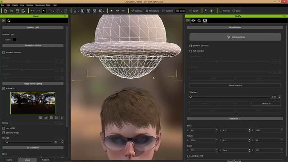This screenshot has height=162, width=288.
Task: Select the sliders tab icon in Modify panel
Action: [188, 21]
